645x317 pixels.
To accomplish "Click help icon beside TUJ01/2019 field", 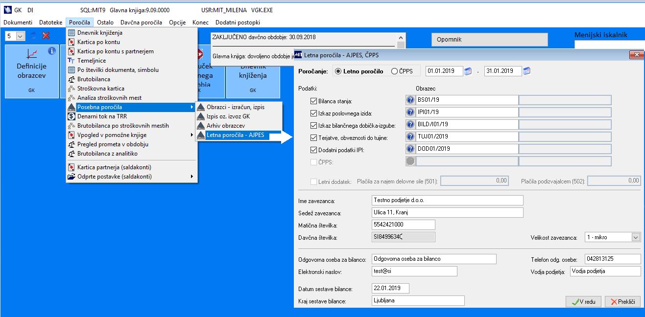I will coord(410,137).
